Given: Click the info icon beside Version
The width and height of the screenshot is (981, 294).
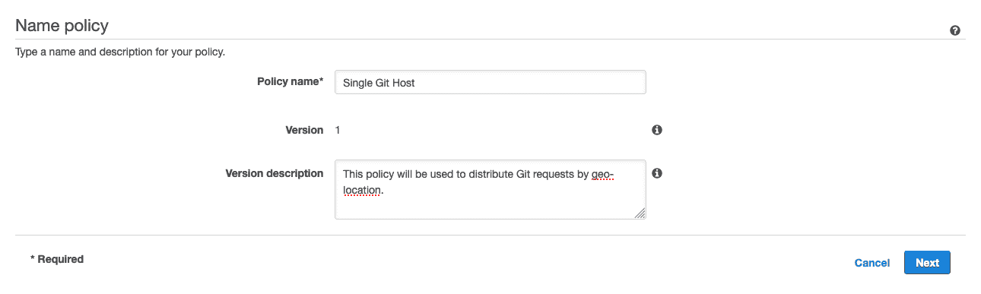Looking at the screenshot, I should [x=657, y=130].
